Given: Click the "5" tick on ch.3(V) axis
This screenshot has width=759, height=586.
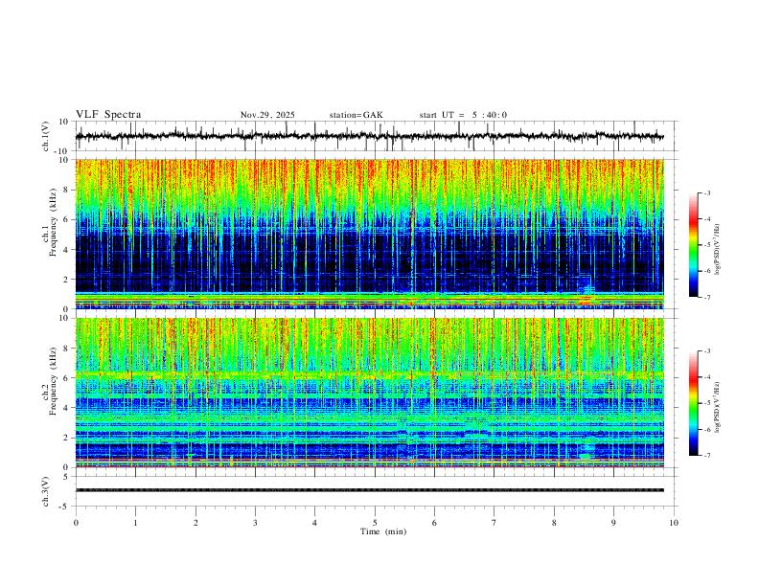Looking at the screenshot, I should click(67, 476).
